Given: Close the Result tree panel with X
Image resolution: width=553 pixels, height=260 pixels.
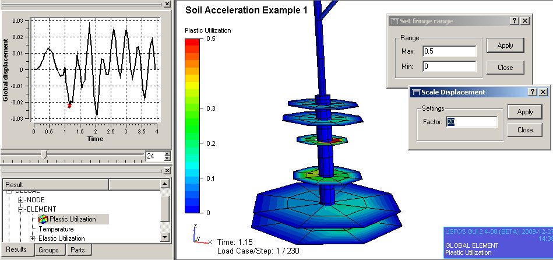Looking at the screenshot, I should coord(167,170).
